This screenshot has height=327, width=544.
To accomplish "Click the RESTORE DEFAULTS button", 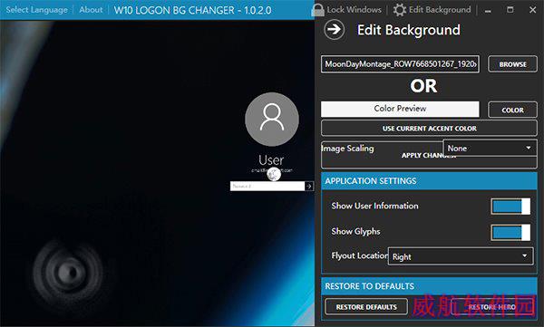I will coord(366,307).
